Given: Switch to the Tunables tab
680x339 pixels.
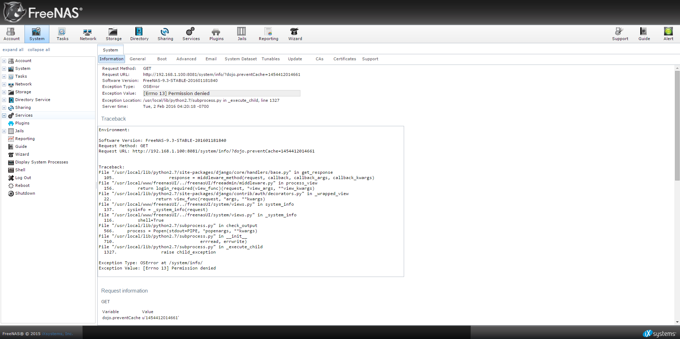Looking at the screenshot, I should click(x=271, y=59).
